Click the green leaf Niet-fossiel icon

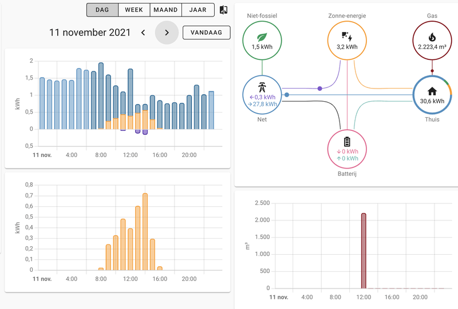[x=262, y=37]
